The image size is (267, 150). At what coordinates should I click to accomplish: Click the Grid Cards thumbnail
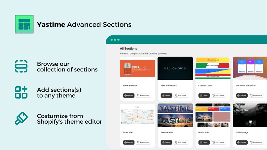(213, 115)
